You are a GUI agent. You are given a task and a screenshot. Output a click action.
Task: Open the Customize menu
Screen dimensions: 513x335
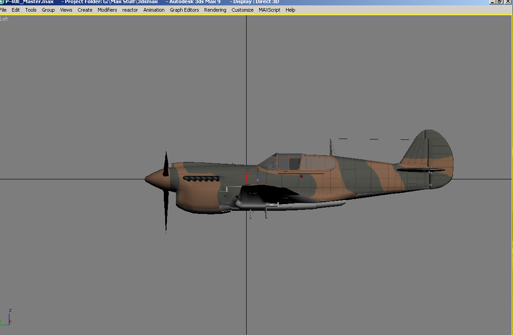pos(243,10)
